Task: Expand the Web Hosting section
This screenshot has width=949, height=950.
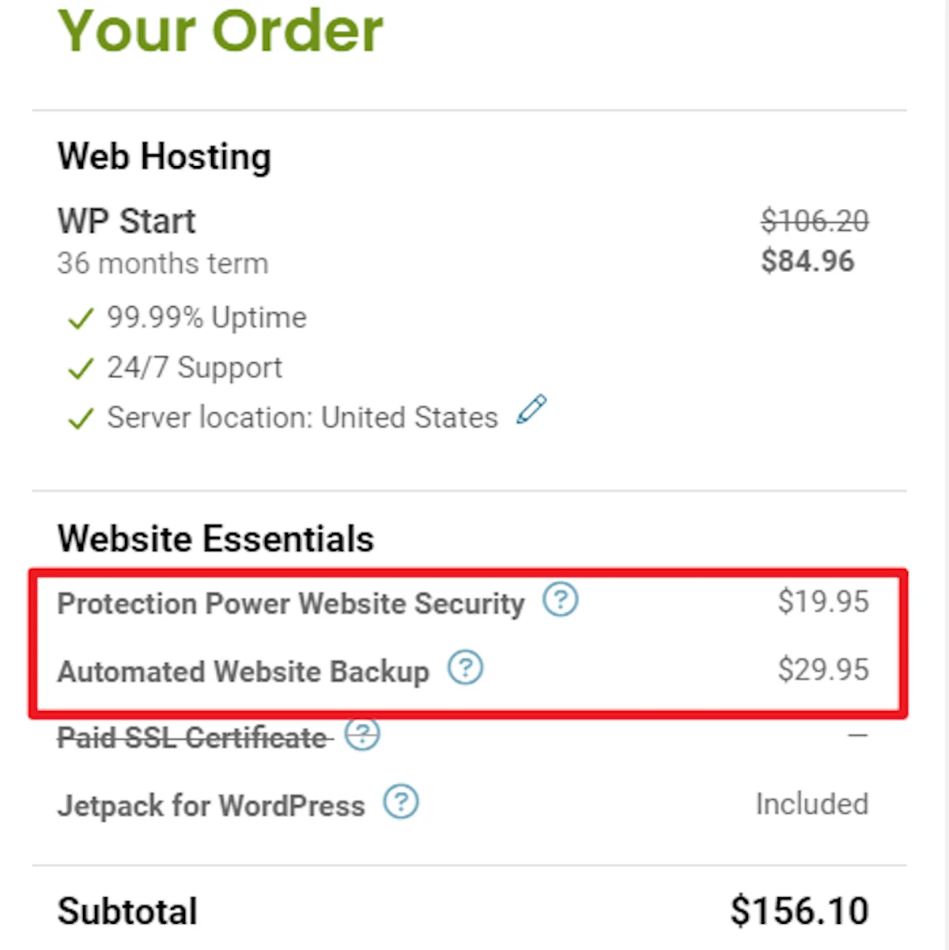Action: click(164, 156)
